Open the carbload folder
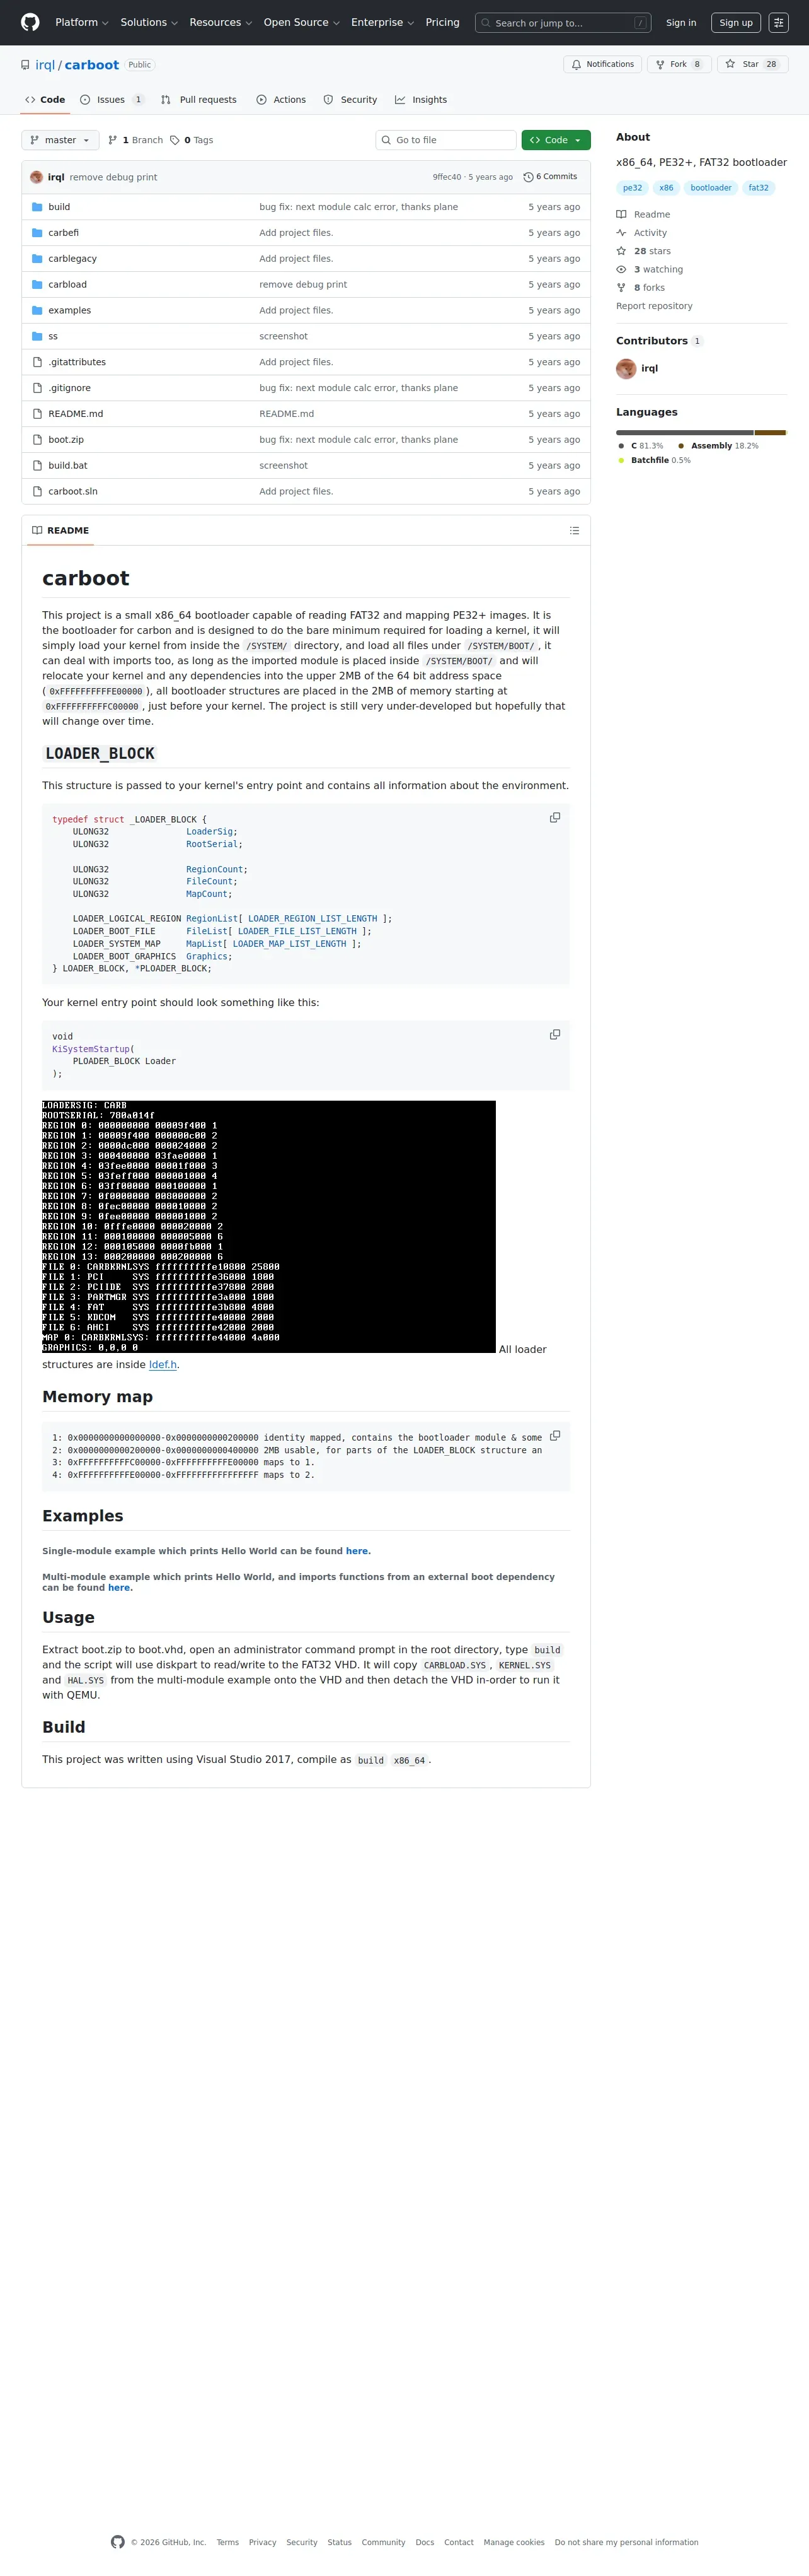This screenshot has height=2576, width=809. [67, 285]
